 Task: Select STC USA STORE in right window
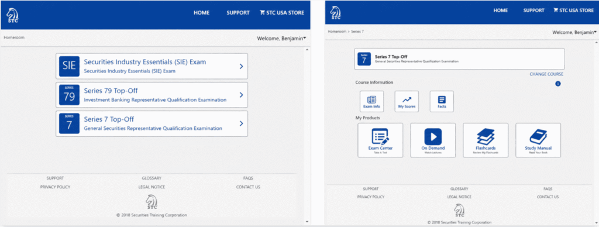(x=573, y=11)
